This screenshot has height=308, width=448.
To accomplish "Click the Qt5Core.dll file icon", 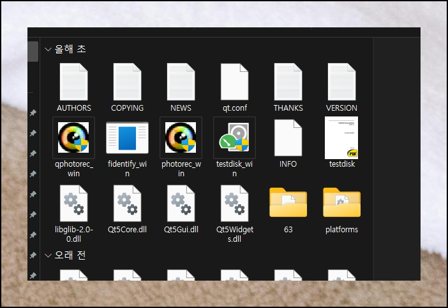I will (127, 204).
